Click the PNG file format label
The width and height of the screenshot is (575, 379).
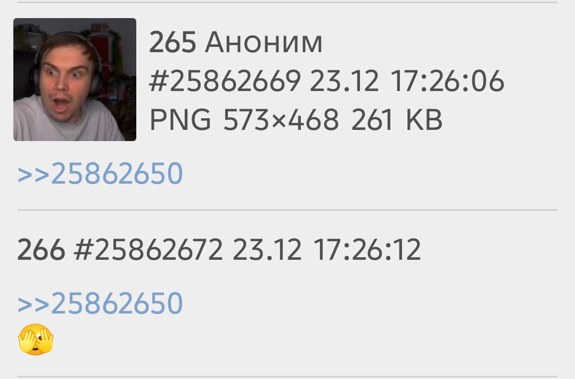[180, 119]
